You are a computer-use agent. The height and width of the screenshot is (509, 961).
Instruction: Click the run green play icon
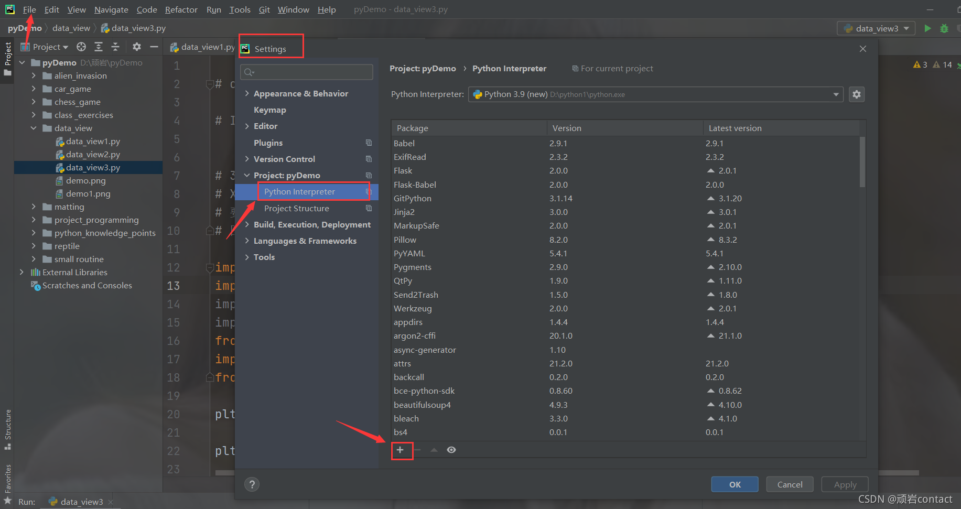(x=927, y=28)
